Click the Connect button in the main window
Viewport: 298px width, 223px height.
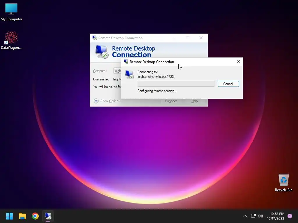(171, 101)
